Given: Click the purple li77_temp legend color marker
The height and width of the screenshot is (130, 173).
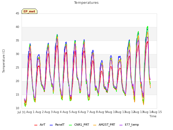Looking at the screenshot, I should click(121, 125).
